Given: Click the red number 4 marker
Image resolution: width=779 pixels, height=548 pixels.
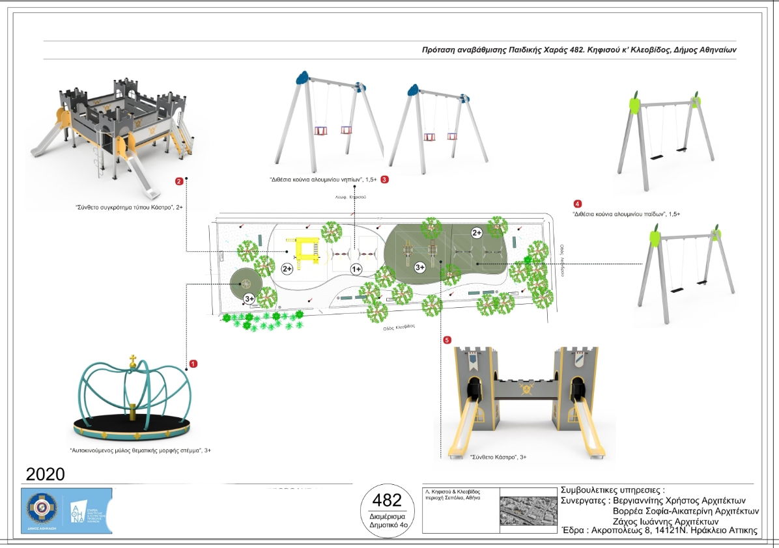Looking at the screenshot, I should click(577, 204).
